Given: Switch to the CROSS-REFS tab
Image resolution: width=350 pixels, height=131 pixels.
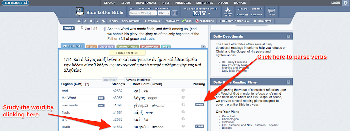Looking at the screenshot, I should tap(107, 47).
